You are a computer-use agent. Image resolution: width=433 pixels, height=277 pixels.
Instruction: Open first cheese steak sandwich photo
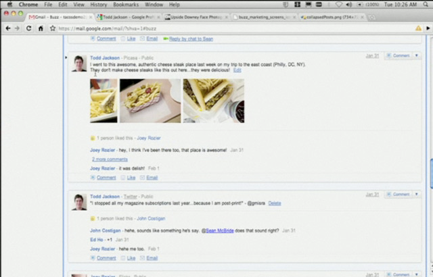104,101
